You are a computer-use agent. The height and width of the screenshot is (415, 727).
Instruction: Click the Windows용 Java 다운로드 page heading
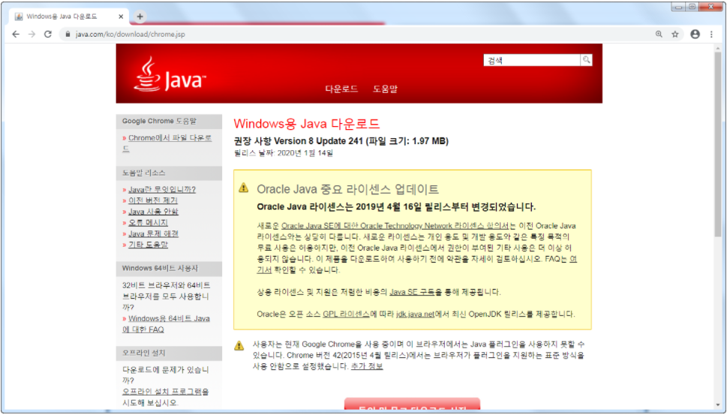coord(306,124)
